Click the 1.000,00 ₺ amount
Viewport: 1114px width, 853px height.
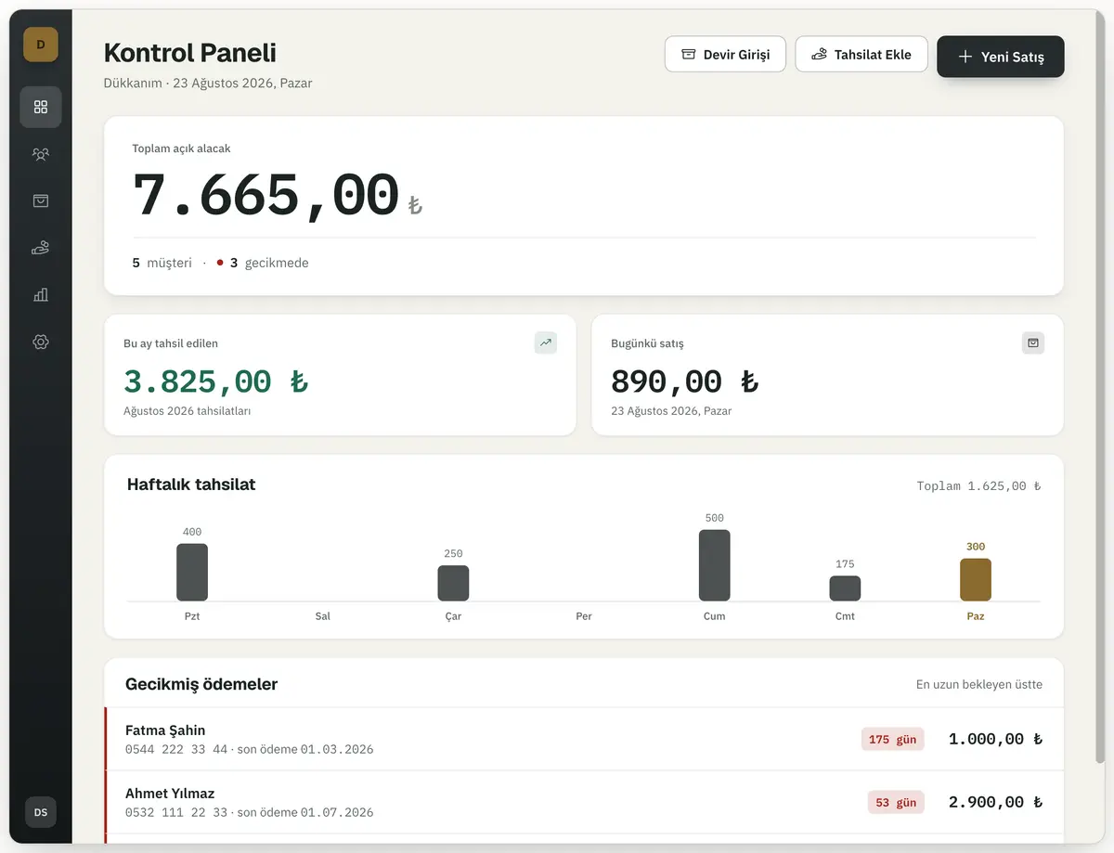click(995, 739)
